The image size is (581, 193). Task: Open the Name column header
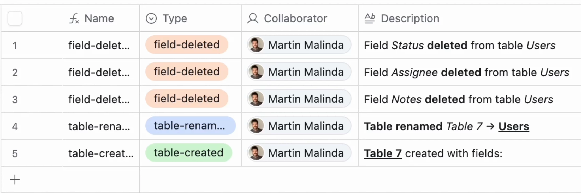click(x=99, y=18)
